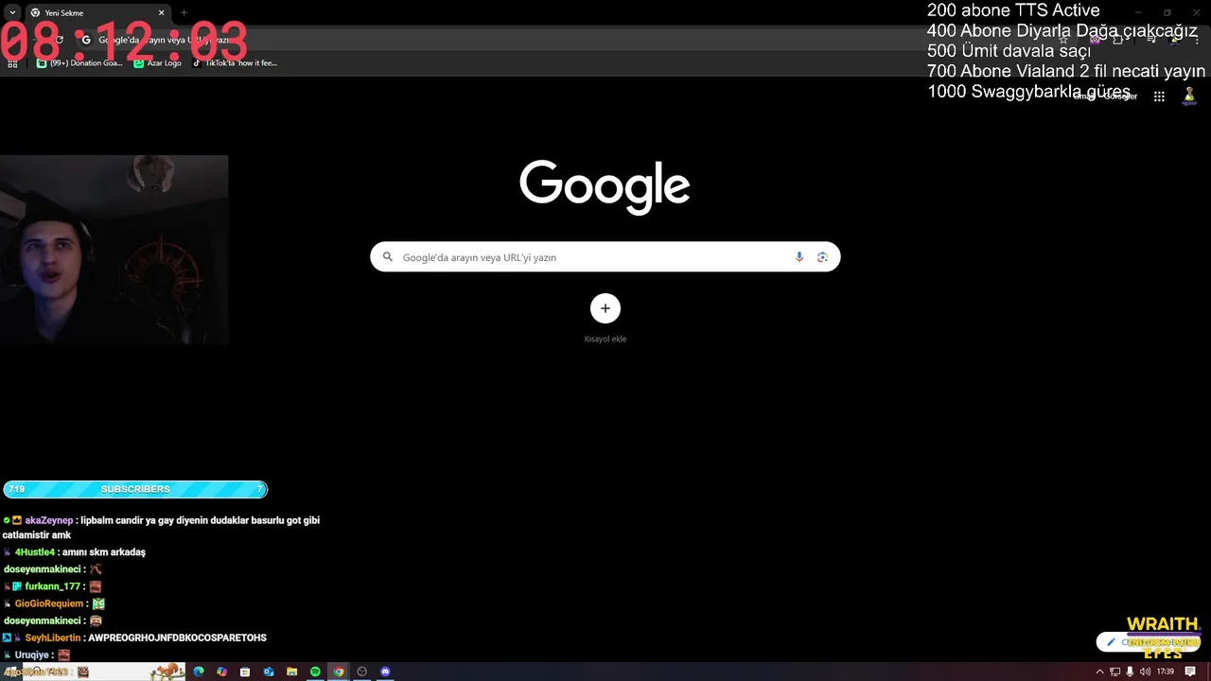Click the Kısayol ekle label

click(x=605, y=339)
